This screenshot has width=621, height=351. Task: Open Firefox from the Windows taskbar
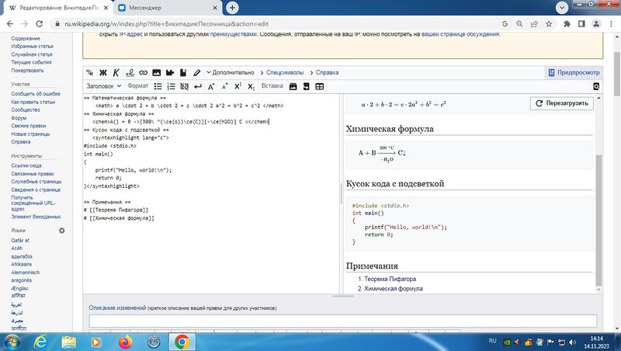[x=125, y=342]
